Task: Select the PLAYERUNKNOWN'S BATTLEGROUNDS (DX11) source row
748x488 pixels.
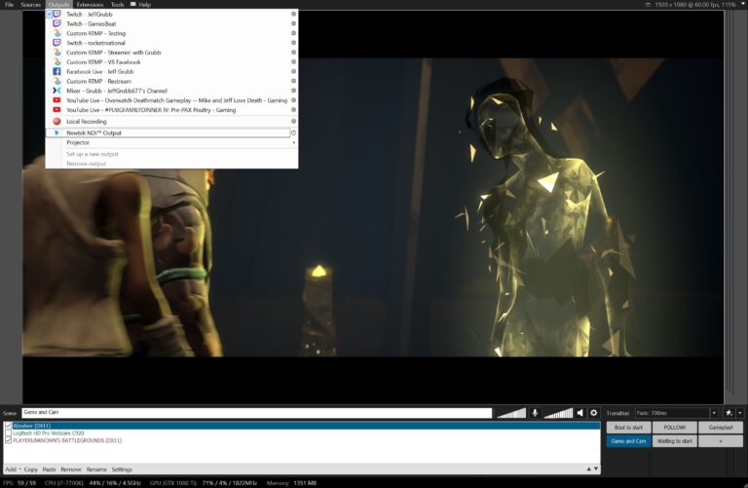Action: [302, 440]
